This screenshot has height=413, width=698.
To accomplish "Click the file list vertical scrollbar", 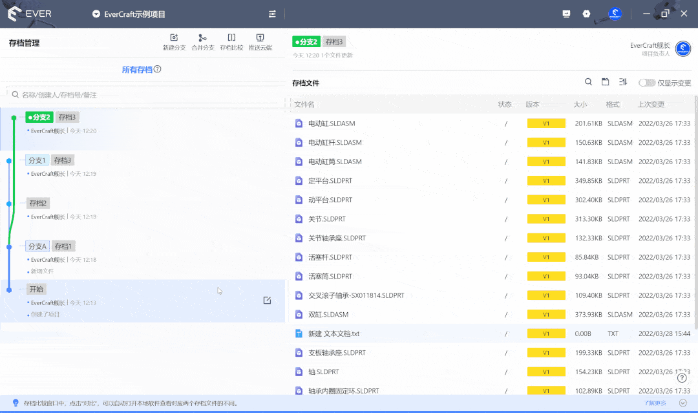I will coord(696,211).
